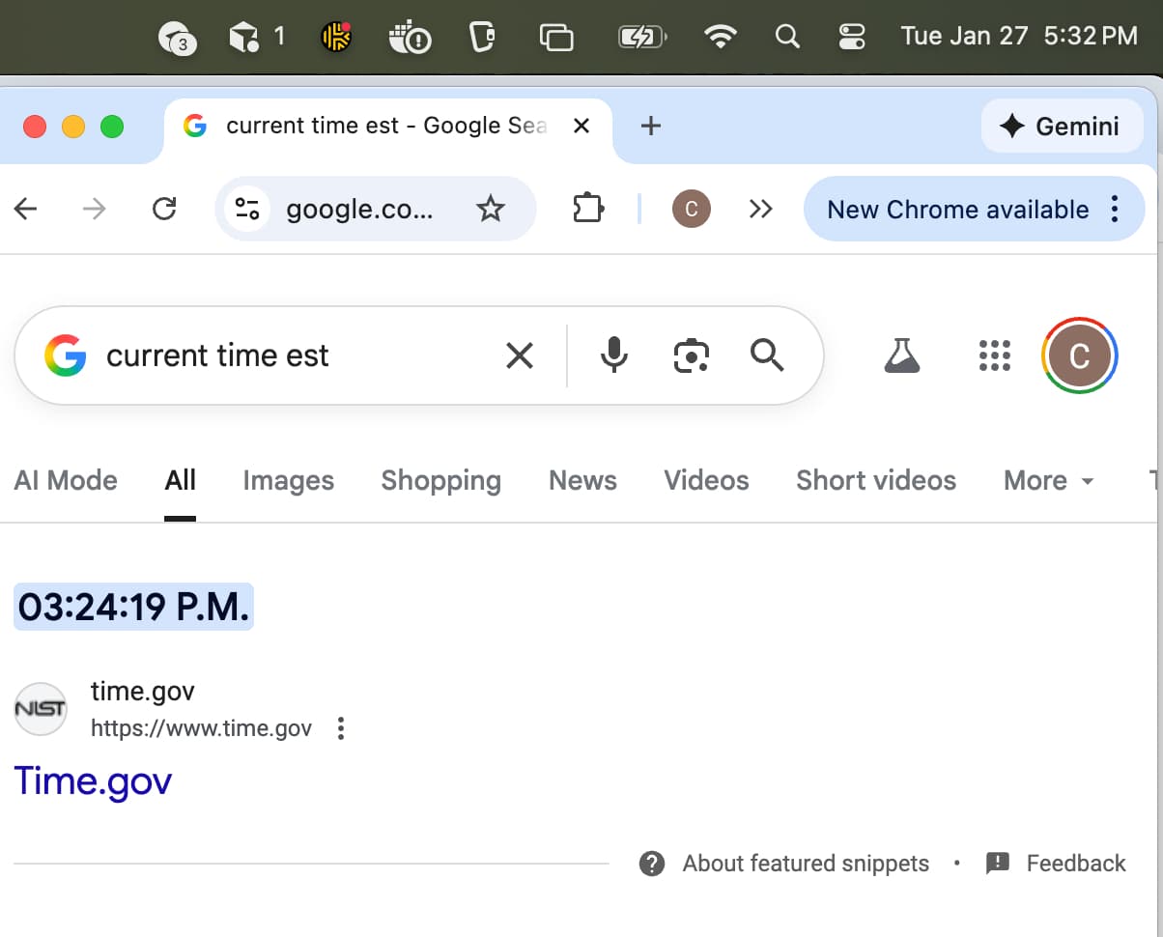Open the time.gov search result
This screenshot has height=937, width=1163.
tap(92, 781)
